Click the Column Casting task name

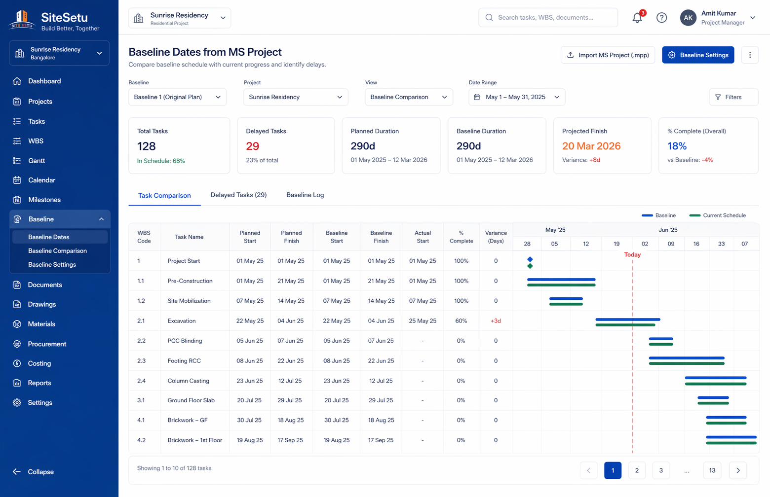[189, 381]
